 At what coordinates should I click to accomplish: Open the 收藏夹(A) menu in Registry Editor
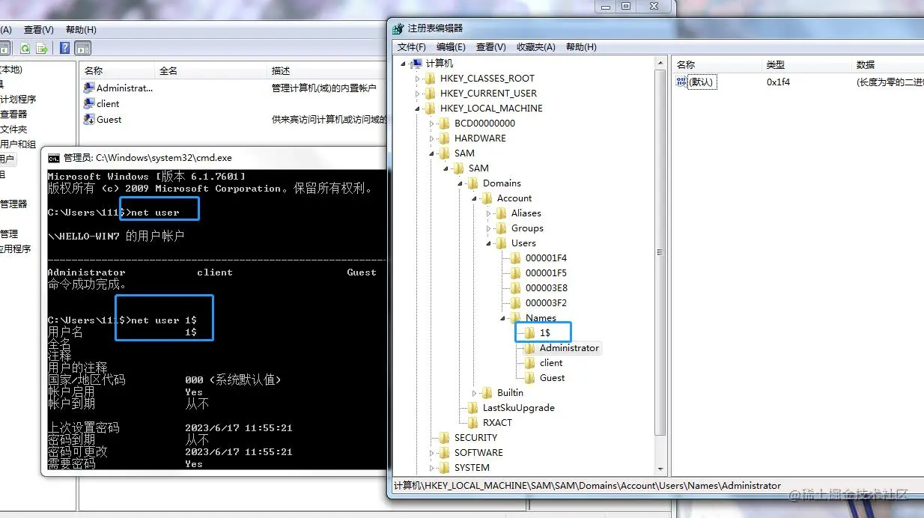(536, 47)
